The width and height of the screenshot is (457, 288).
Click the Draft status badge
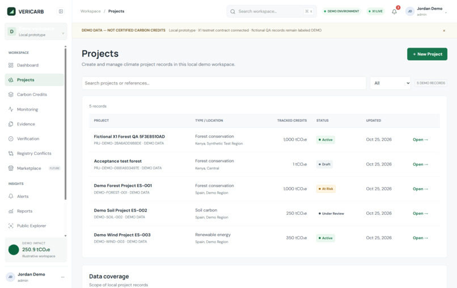point(324,164)
